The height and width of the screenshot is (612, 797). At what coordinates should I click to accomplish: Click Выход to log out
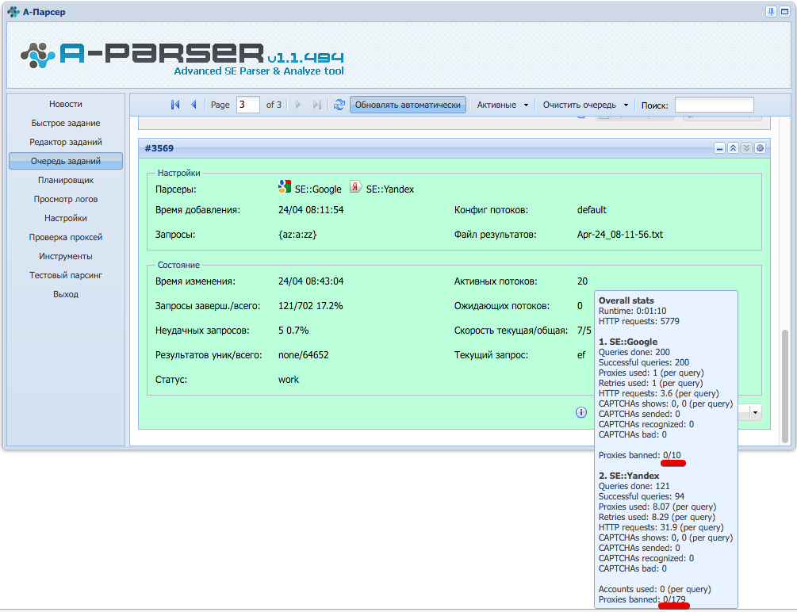click(x=66, y=294)
